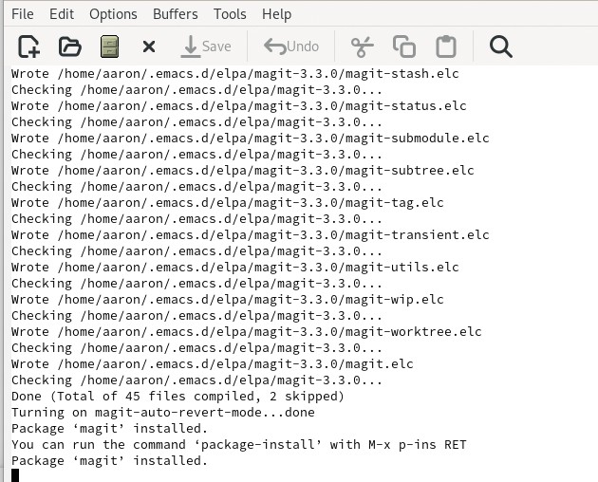Undo the last change
The width and height of the screenshot is (598, 482).
(x=291, y=46)
